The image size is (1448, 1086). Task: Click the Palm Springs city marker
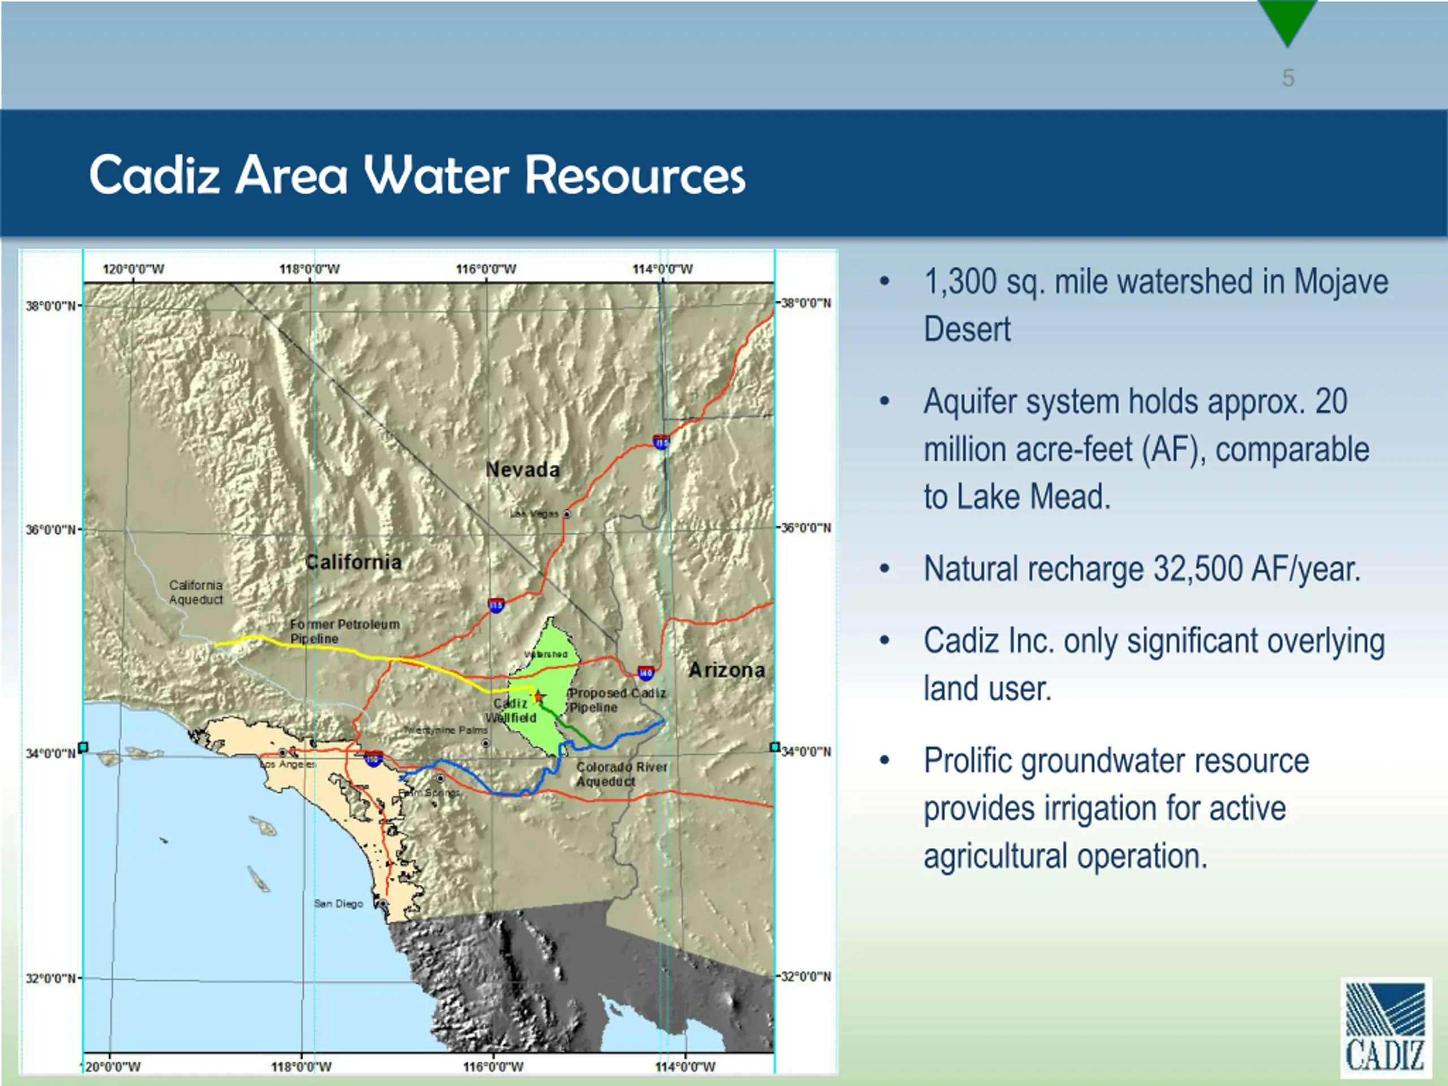click(441, 778)
